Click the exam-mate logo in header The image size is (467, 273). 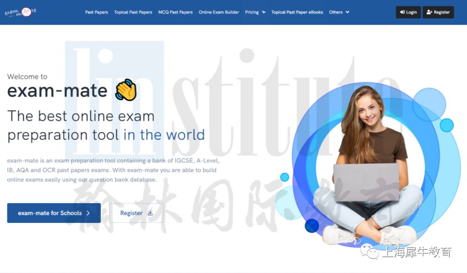[x=21, y=12]
